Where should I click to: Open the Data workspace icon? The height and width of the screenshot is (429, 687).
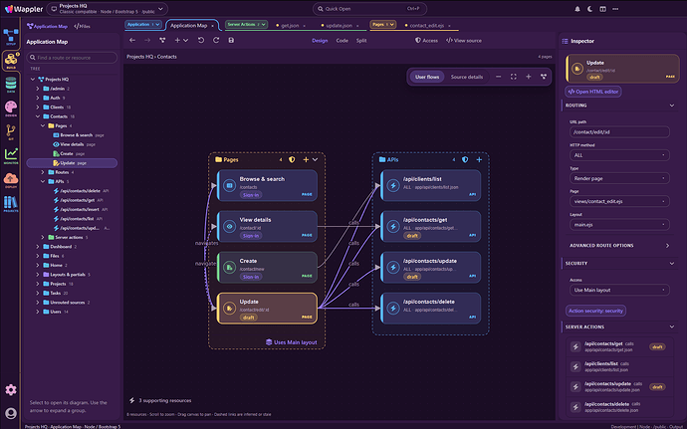(x=11, y=85)
